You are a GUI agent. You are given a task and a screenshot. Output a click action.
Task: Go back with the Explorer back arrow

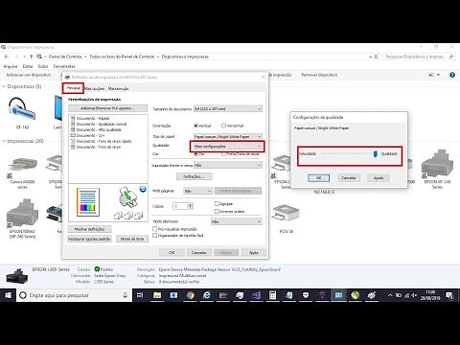tap(7, 57)
